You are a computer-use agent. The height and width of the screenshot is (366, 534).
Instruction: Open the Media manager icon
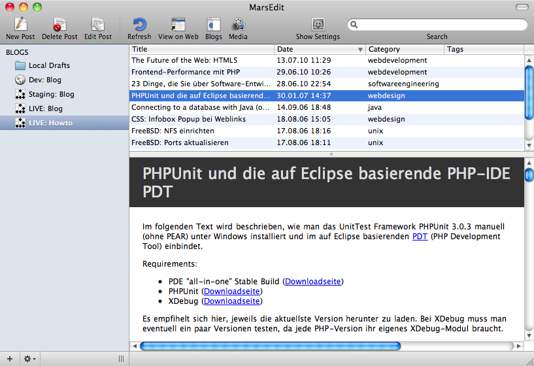pos(238,25)
